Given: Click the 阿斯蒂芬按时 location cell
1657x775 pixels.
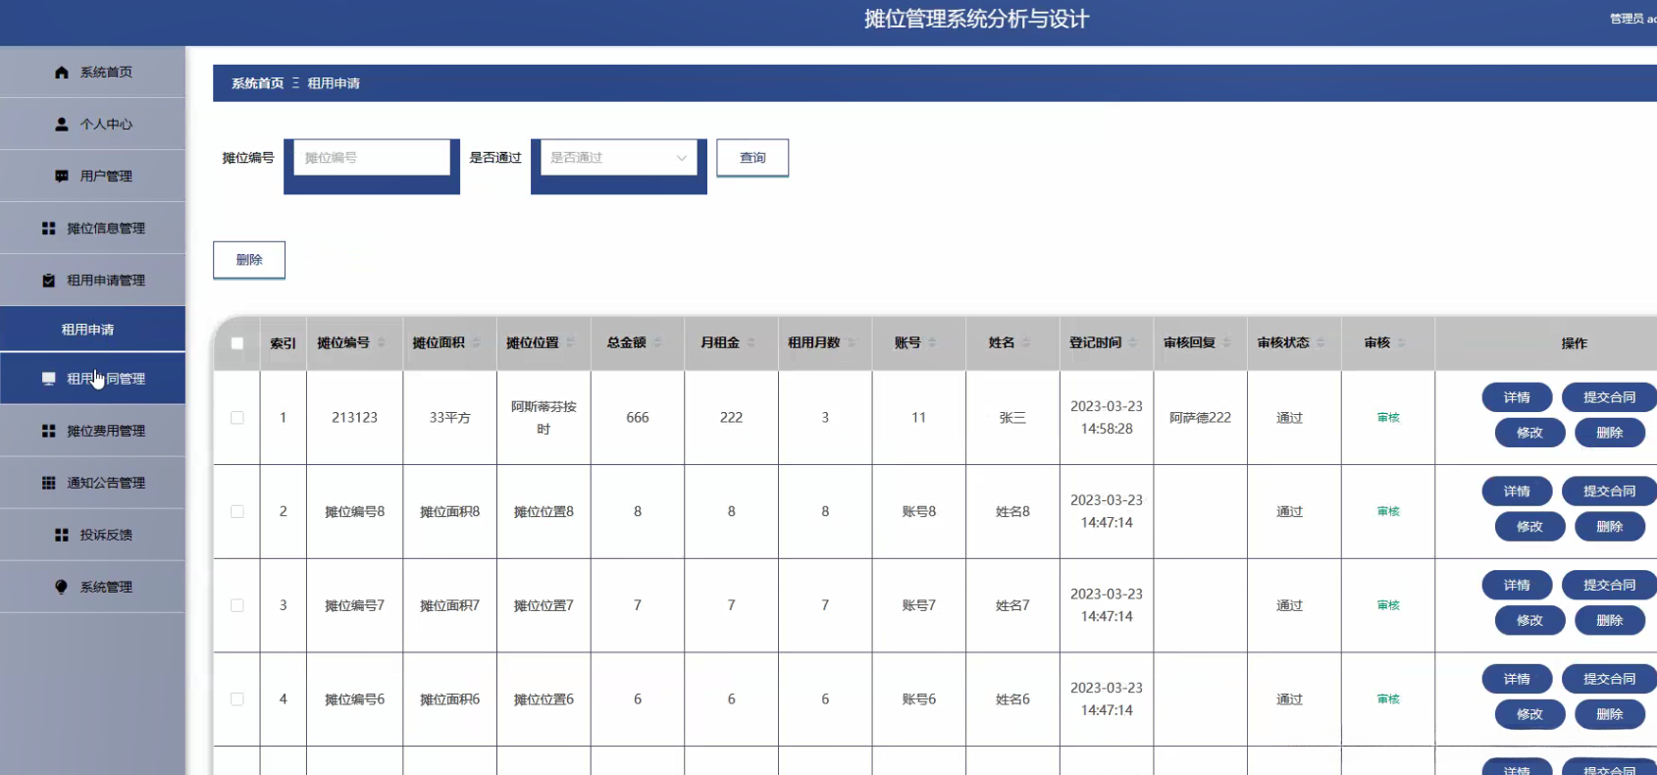Looking at the screenshot, I should click(x=544, y=418).
